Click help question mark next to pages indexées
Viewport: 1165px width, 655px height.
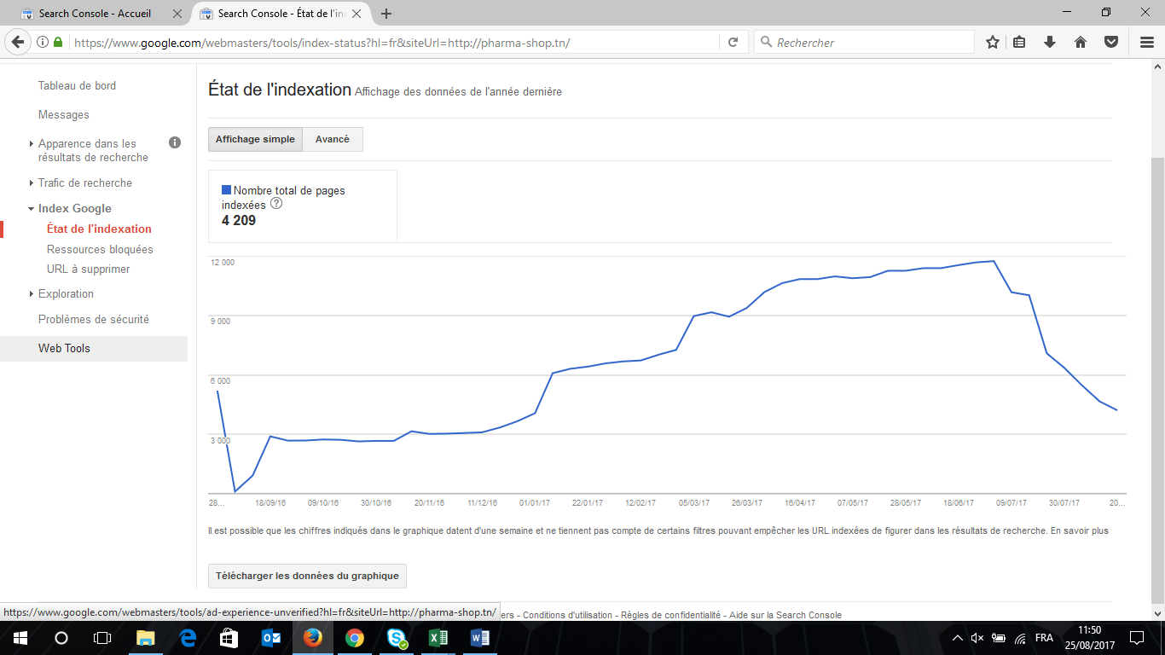275,204
